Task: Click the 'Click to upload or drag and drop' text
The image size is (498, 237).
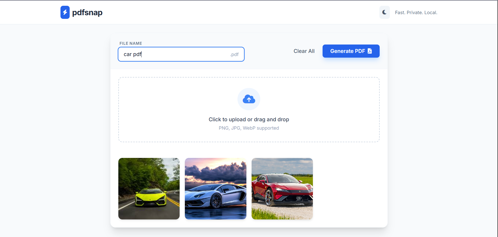Action: (x=249, y=119)
